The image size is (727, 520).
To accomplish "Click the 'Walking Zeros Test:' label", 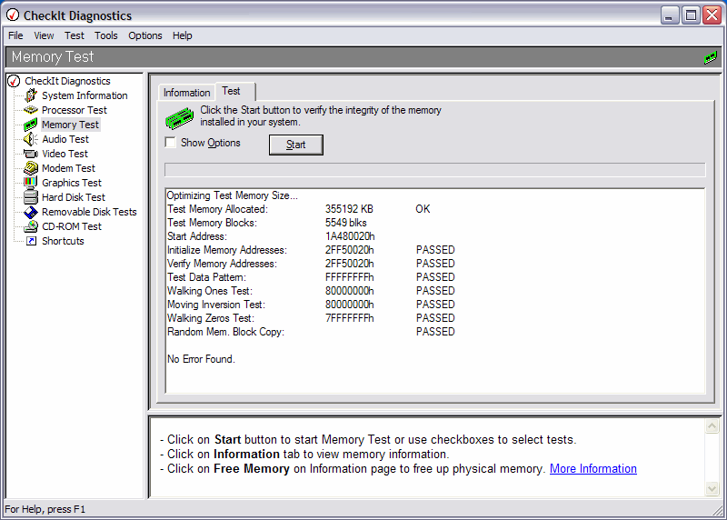I will 211,318.
